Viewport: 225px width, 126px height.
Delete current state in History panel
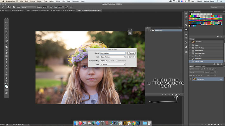(221, 64)
